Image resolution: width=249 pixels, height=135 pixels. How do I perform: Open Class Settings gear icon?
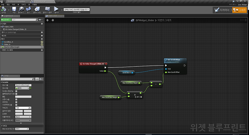coord(37,9)
